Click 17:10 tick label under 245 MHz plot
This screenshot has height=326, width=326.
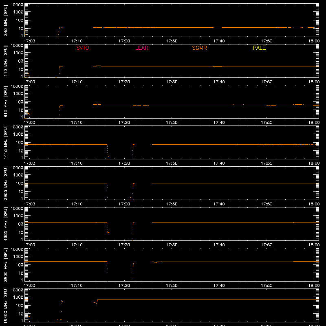tap(77, 41)
